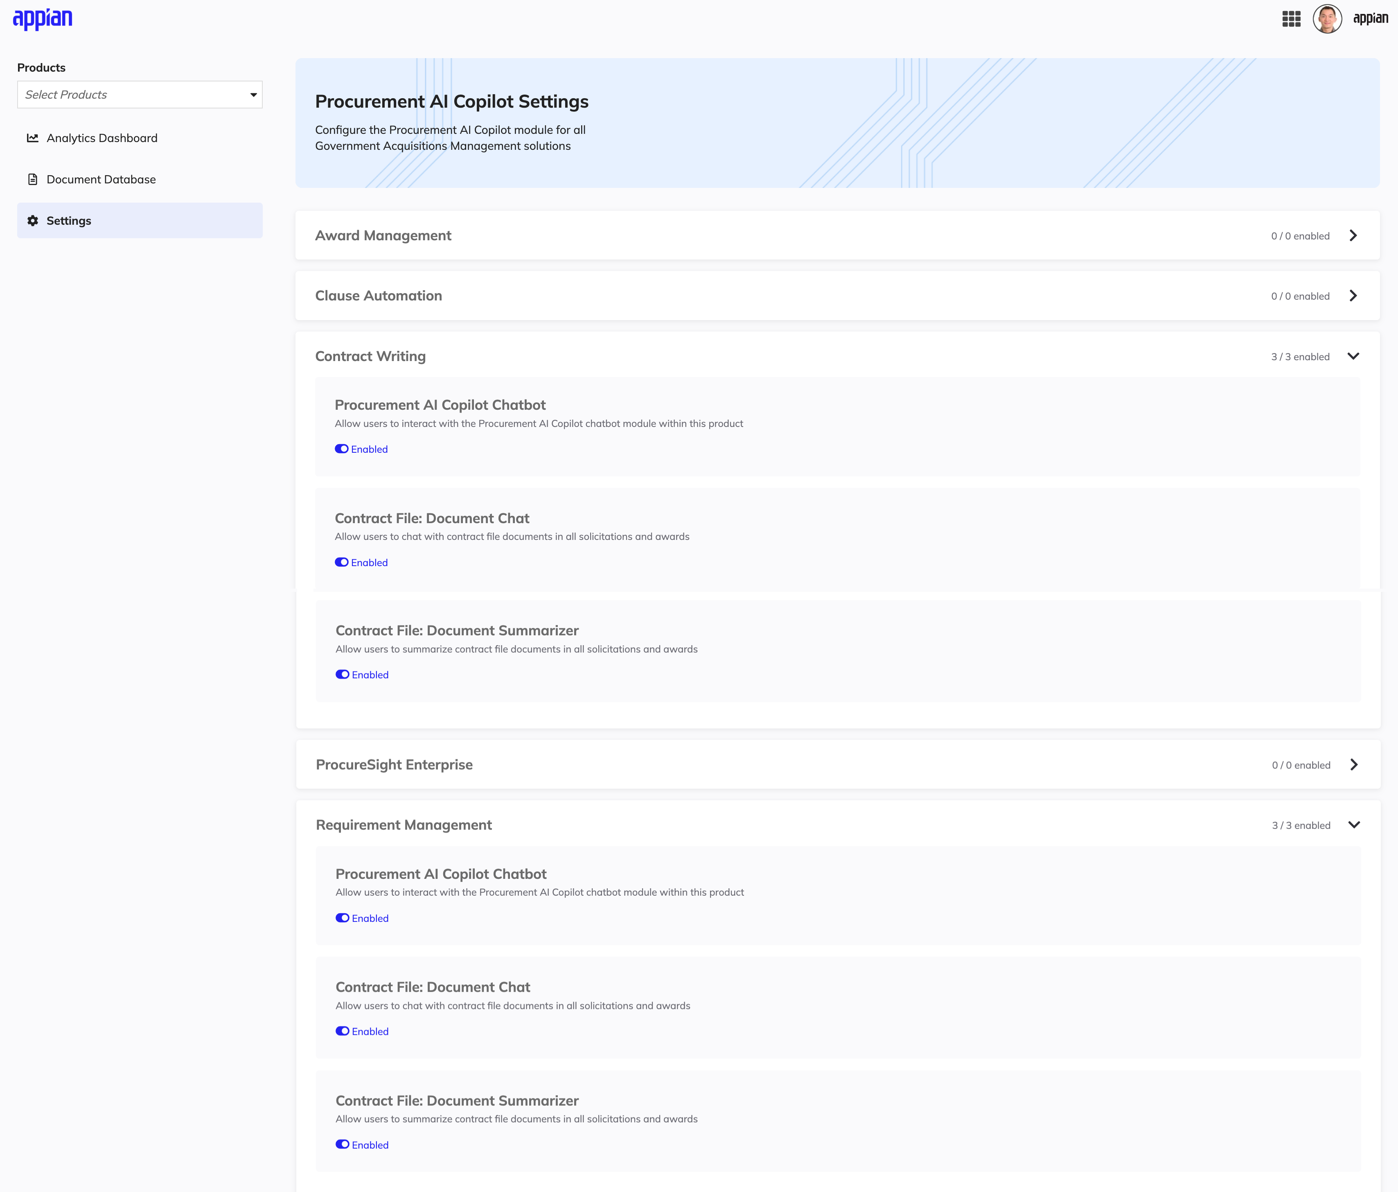1398x1192 pixels.
Task: Click the Appian logo in the top left
Action: (x=43, y=19)
